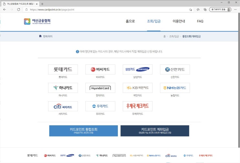This screenshot has width=240, height=163.
Task: Select the KB국민카드 logo tile
Action: tap(138, 88)
